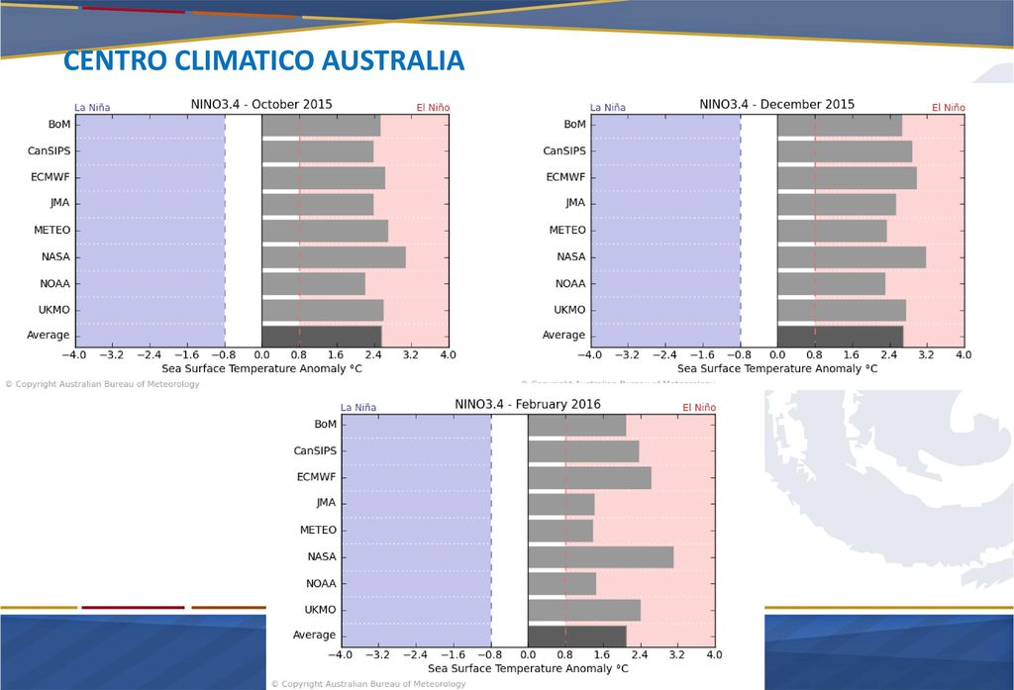Click the Average row label in December 2015 chart
The image size is (1014, 690).
point(563,335)
